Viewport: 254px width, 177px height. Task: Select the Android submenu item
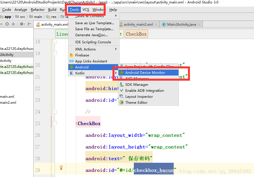[94, 67]
